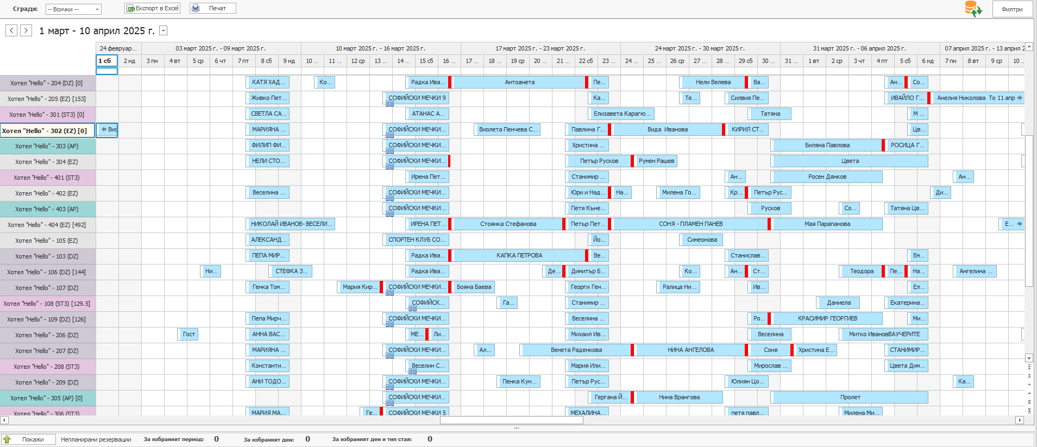Open the Антоанета reservation in room 204
This screenshot has height=447, width=1037.
pyautogui.click(x=519, y=83)
